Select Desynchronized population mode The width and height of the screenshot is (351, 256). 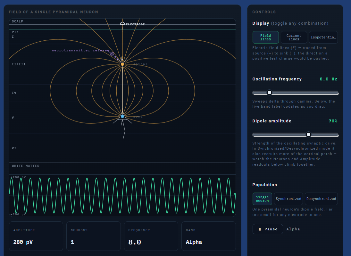tap(321, 199)
